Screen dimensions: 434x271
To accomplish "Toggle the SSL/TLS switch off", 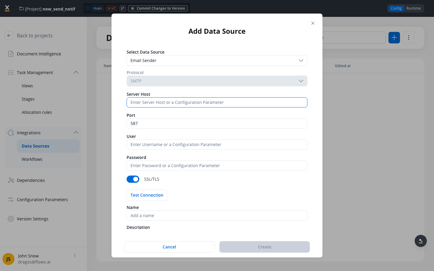I will [133, 179].
